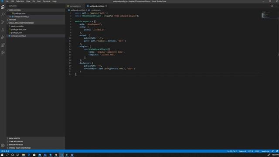Image resolution: width=279 pixels, height=157 pixels.
Task: Open the Edit menu
Action: [x=12, y=1]
